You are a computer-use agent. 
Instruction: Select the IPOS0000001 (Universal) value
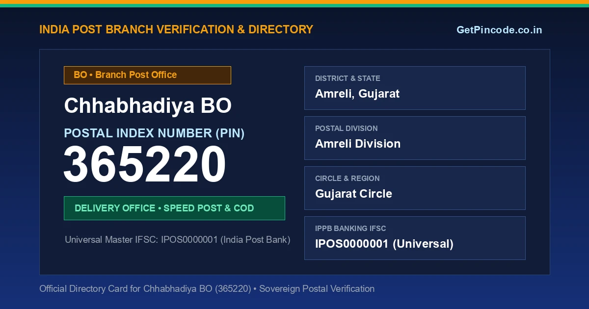[x=384, y=244]
